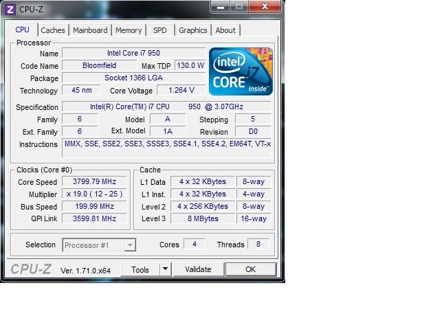
Task: Click the 45 nm technology value
Action: pyautogui.click(x=82, y=90)
